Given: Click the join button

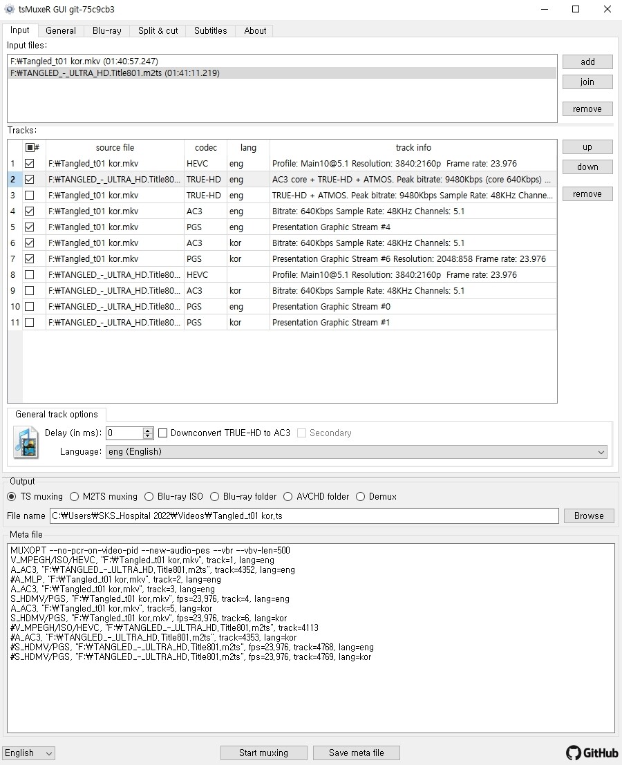Looking at the screenshot, I should point(587,82).
